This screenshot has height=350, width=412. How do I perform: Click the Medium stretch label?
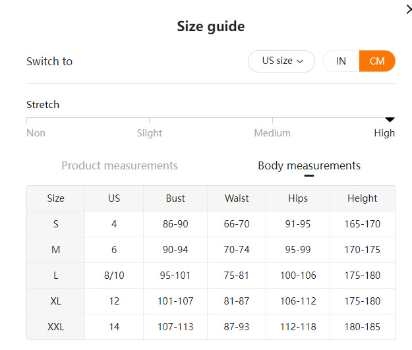pyautogui.click(x=272, y=133)
